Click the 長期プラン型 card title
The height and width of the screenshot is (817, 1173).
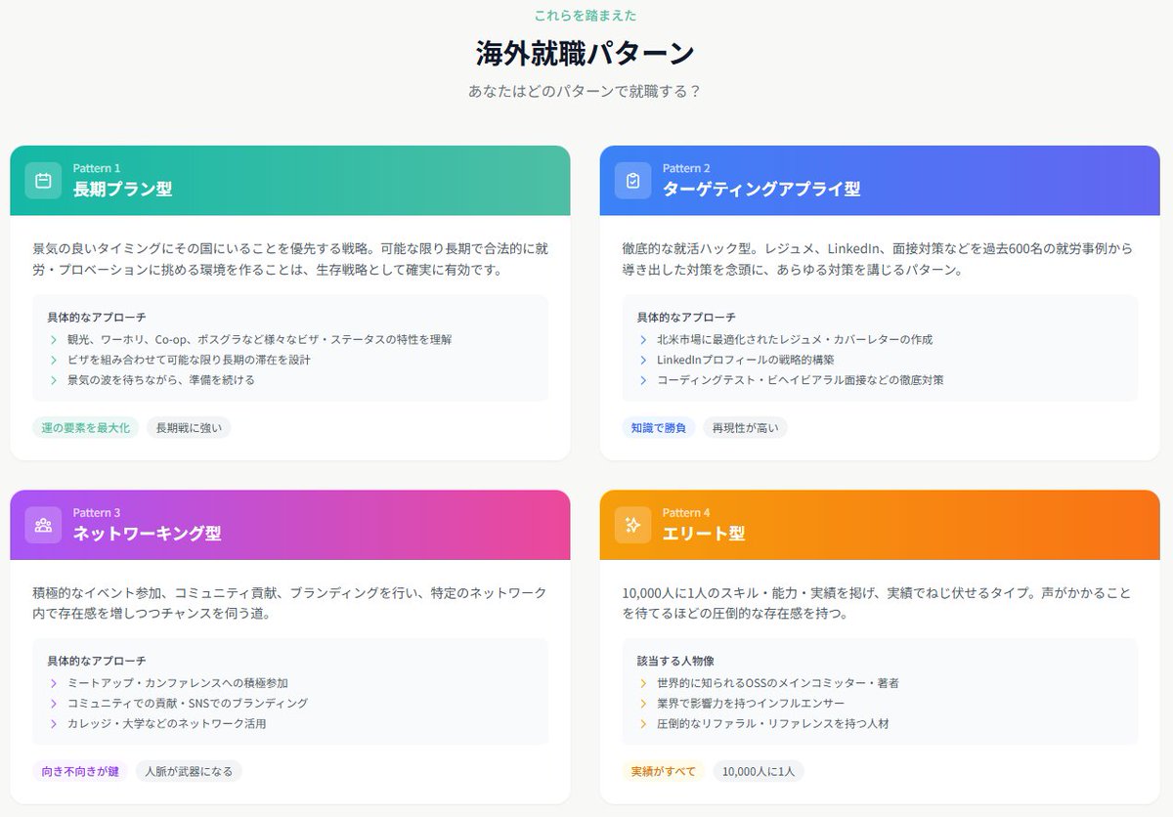[x=122, y=190]
